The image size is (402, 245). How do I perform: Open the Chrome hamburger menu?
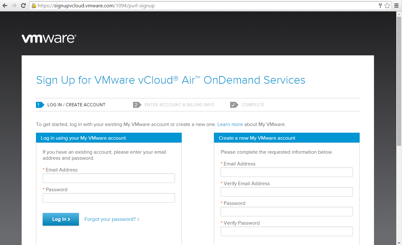point(397,5)
